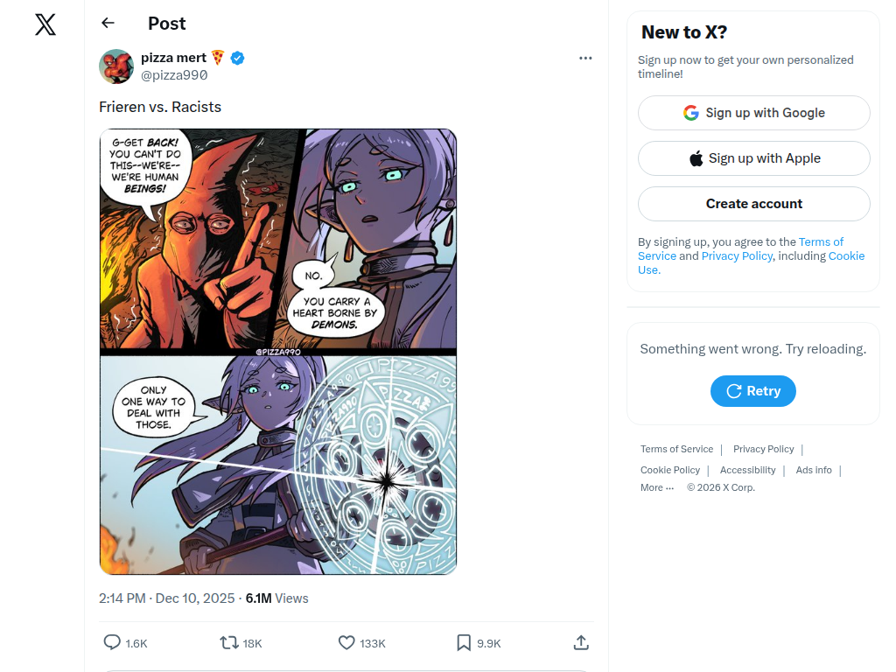Viewport: 896px width, 672px height.
Task: Go back using the arrow icon
Action: point(108,24)
